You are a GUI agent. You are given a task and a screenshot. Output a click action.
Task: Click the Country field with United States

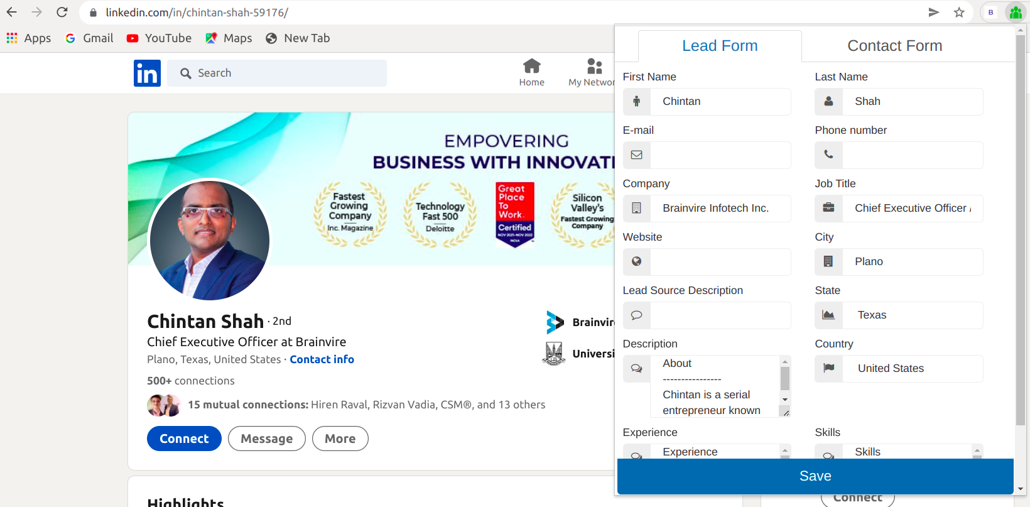(x=913, y=369)
